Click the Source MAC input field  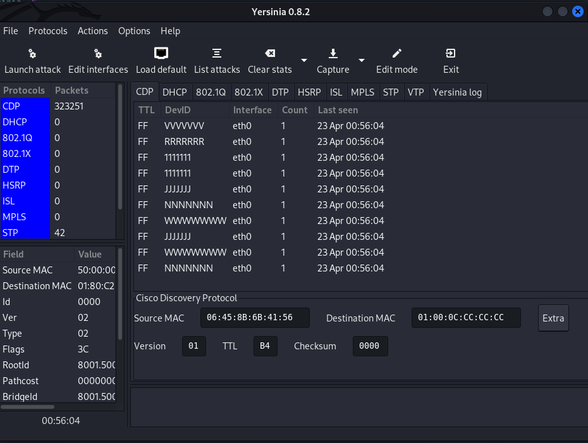tap(255, 318)
